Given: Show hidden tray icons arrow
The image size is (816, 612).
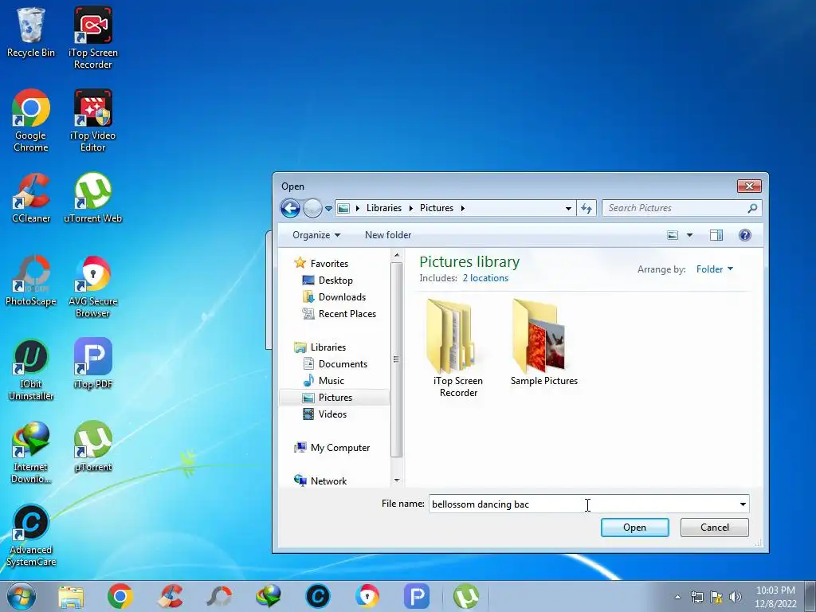Looking at the screenshot, I should [x=677, y=597].
